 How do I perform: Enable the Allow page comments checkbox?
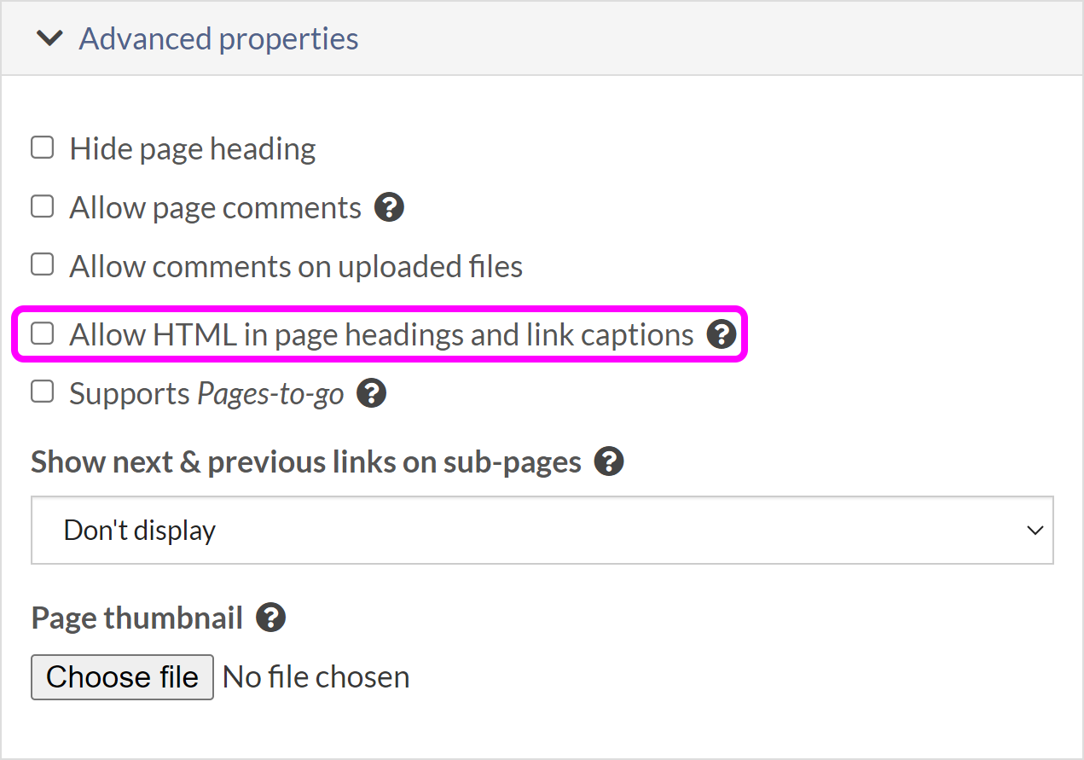pos(43,207)
